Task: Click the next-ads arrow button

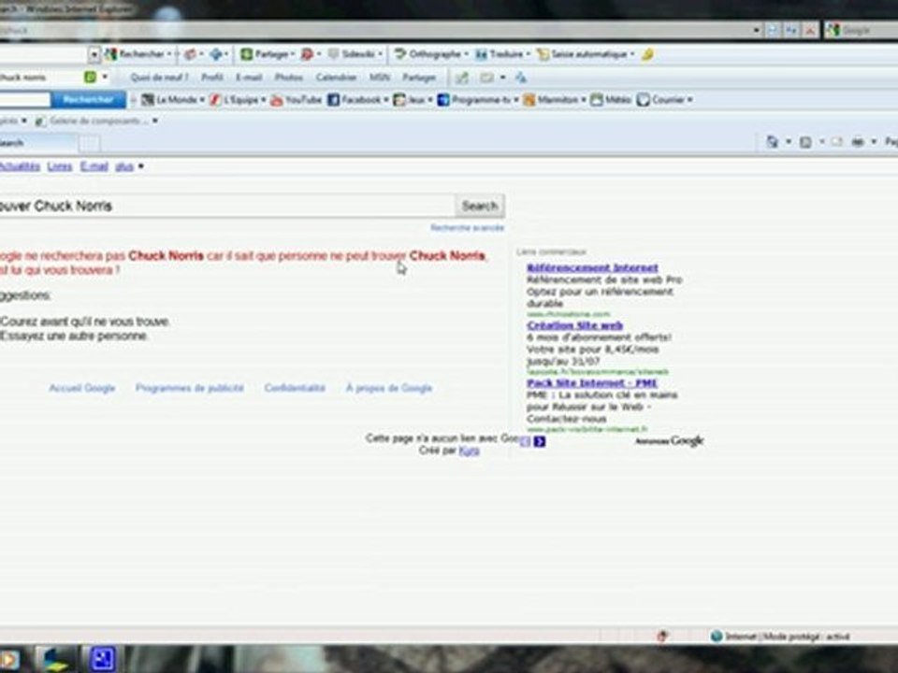Action: 540,441
